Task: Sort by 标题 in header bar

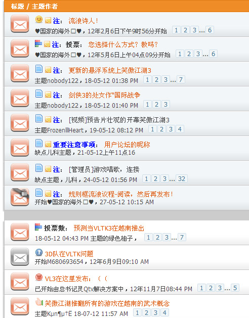Action: coord(18,6)
